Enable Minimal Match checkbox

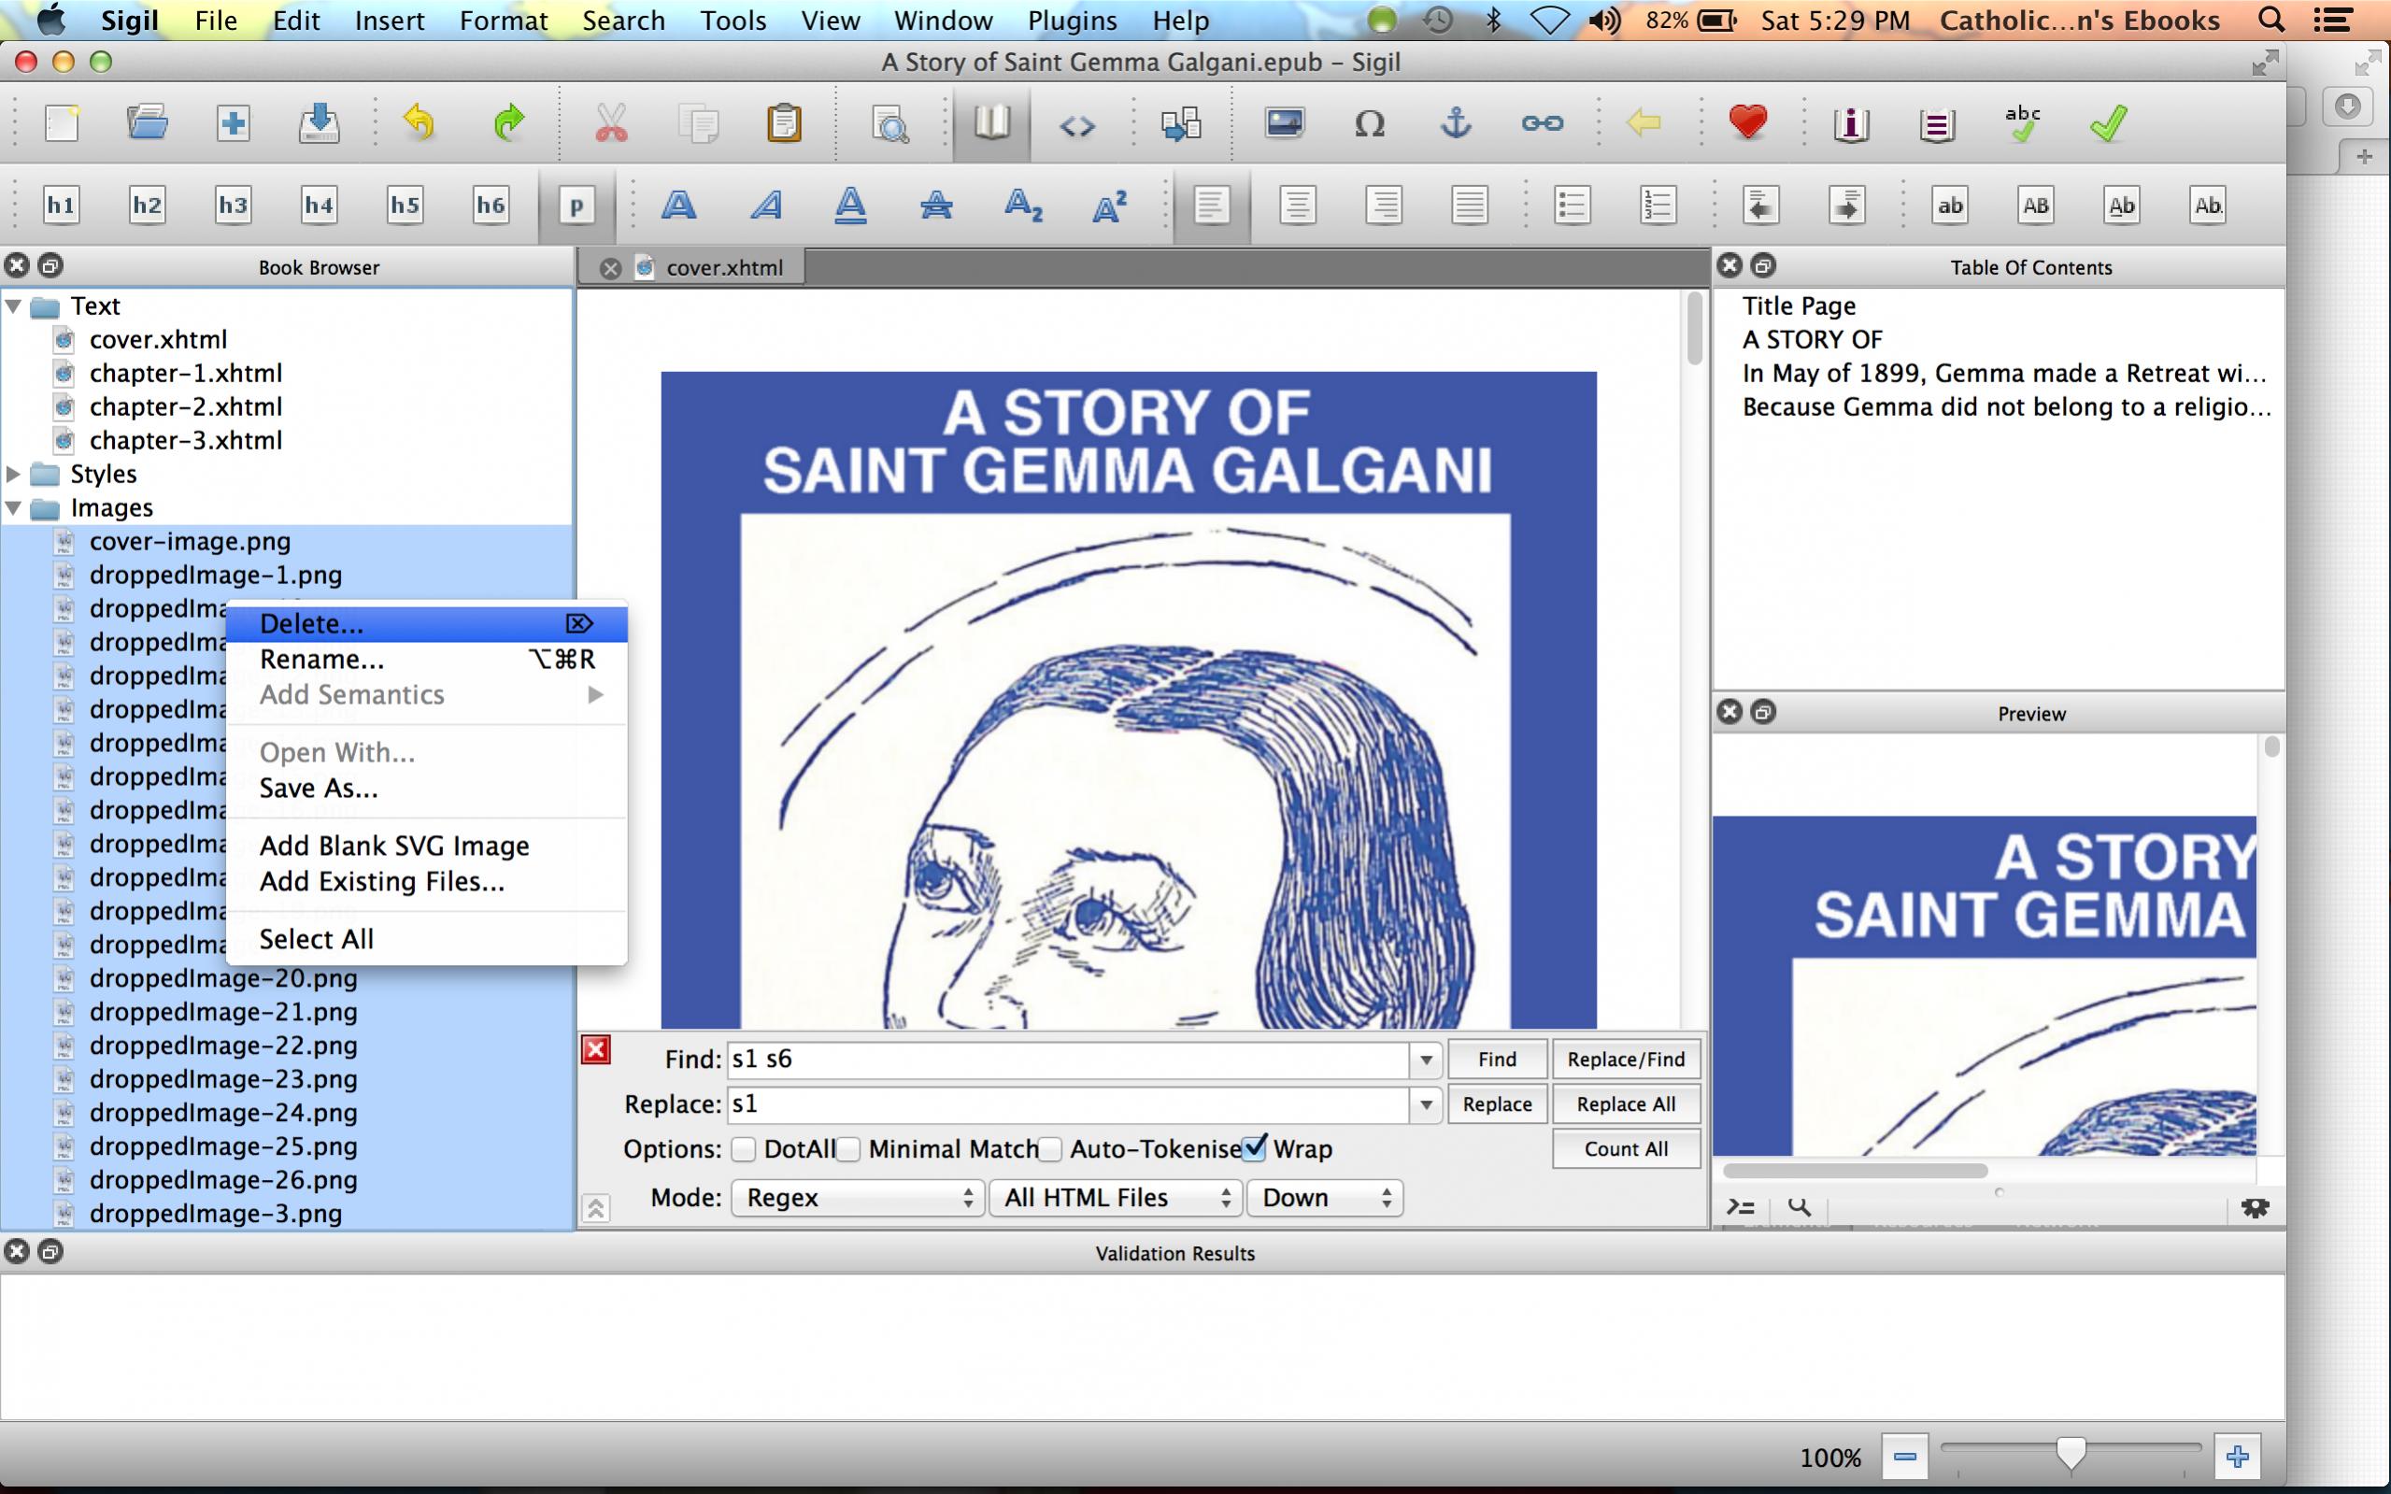pyautogui.click(x=848, y=1149)
